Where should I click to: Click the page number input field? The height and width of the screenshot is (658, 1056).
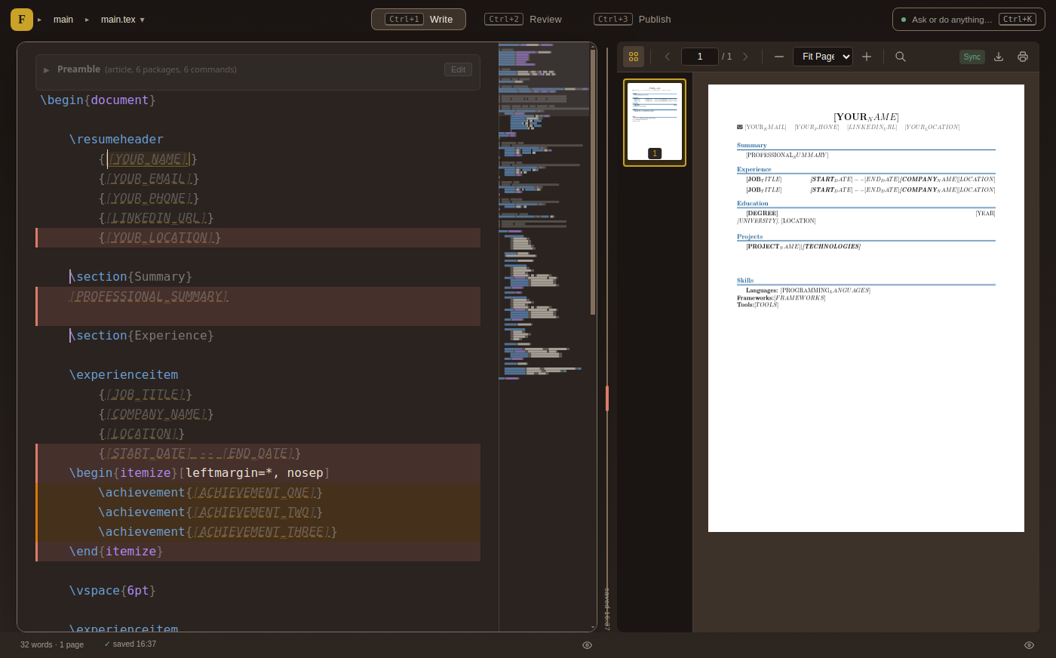click(700, 57)
